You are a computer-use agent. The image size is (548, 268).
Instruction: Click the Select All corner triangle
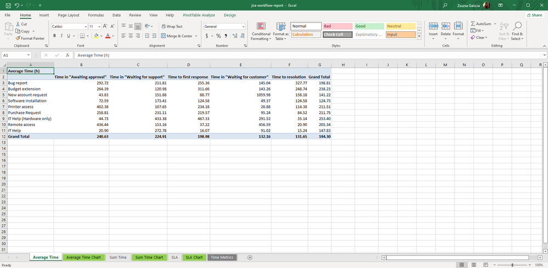pyautogui.click(x=4, y=65)
